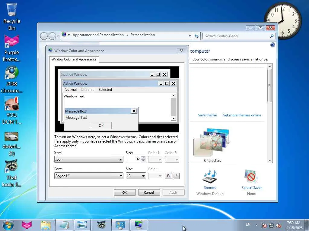Select the Window Color and Appearance tab
309x231 pixels.
pos(74,59)
